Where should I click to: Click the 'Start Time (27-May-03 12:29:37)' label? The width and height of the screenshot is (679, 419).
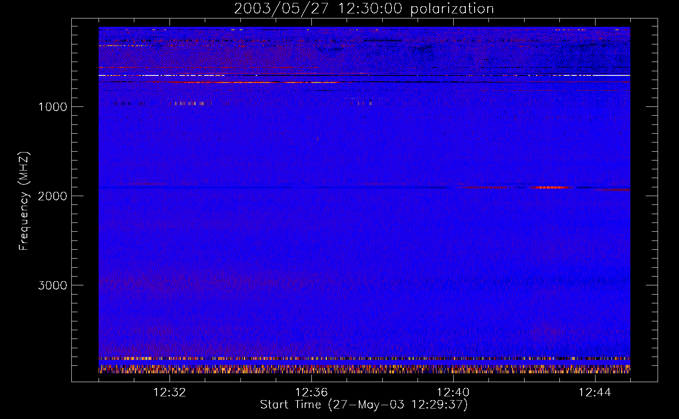(364, 405)
